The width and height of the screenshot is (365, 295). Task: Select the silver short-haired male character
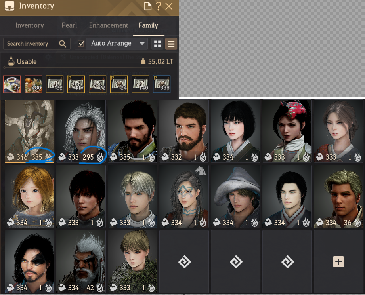[x=132, y=196]
